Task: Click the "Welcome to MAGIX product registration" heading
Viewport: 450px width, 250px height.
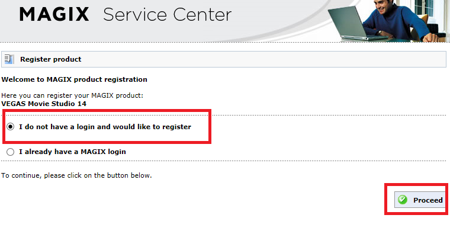Action: coord(74,79)
